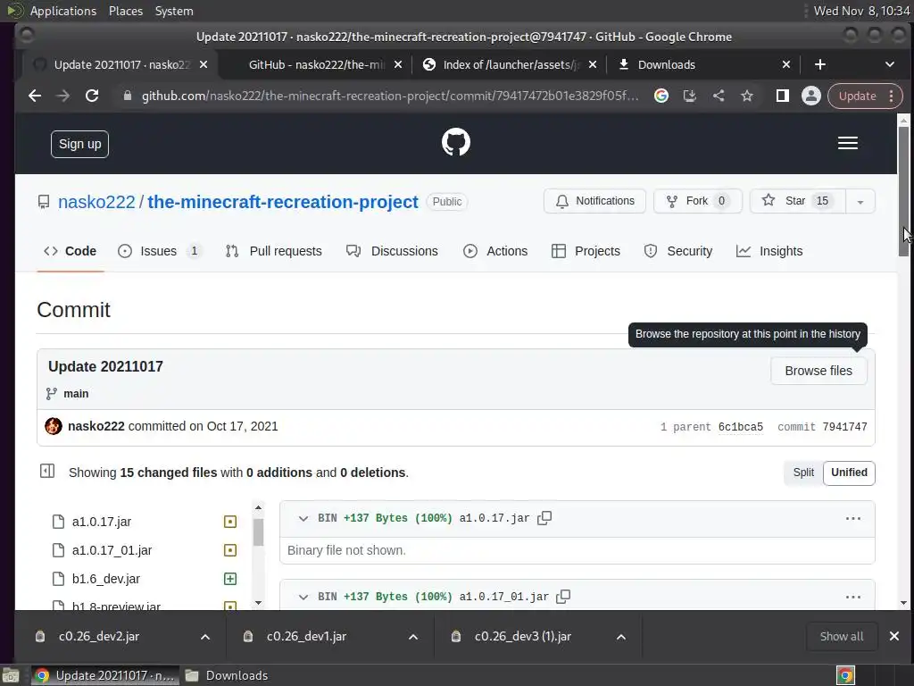This screenshot has width=914, height=686.
Task: Open the Applications menu in top panel
Action: coord(63,11)
